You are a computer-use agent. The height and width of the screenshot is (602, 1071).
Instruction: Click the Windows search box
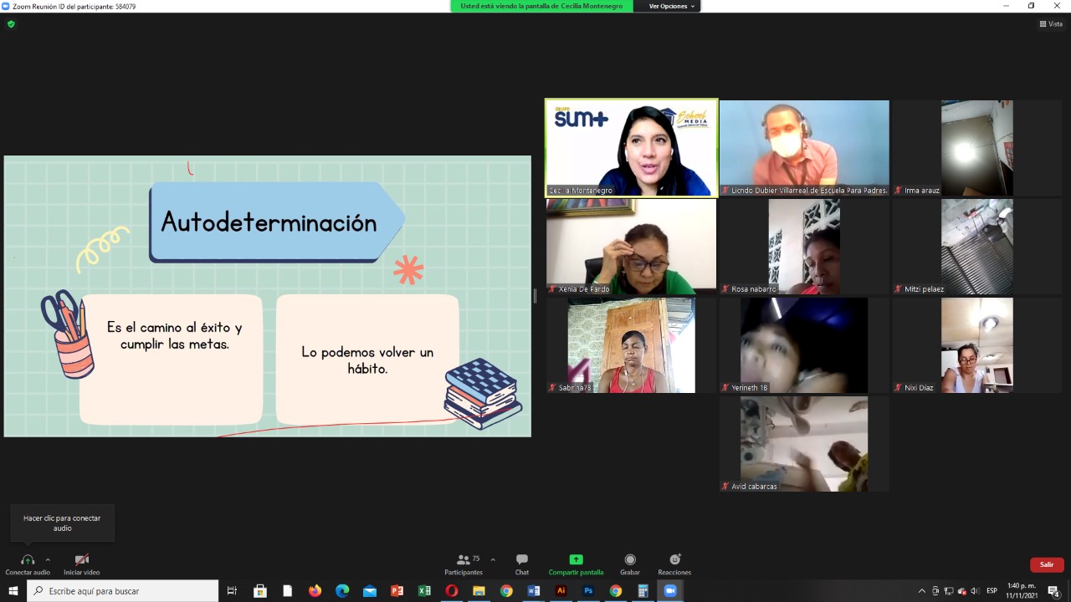coord(123,591)
